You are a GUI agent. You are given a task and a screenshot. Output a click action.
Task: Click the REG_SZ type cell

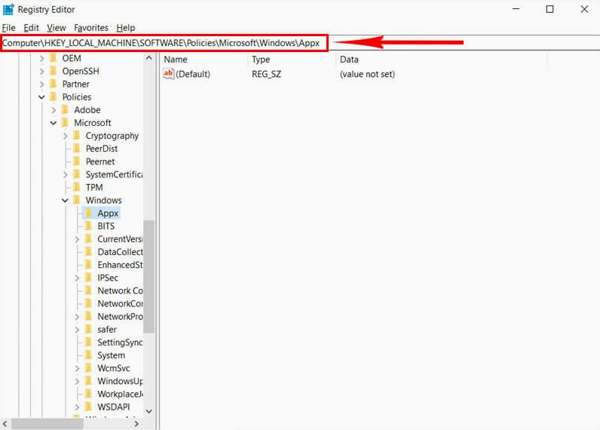pyautogui.click(x=266, y=74)
